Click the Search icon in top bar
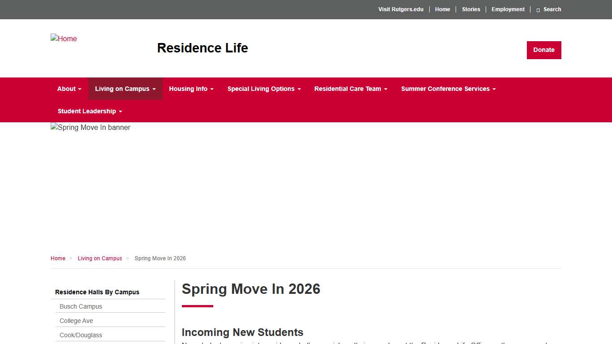The image size is (612, 344). point(549,9)
